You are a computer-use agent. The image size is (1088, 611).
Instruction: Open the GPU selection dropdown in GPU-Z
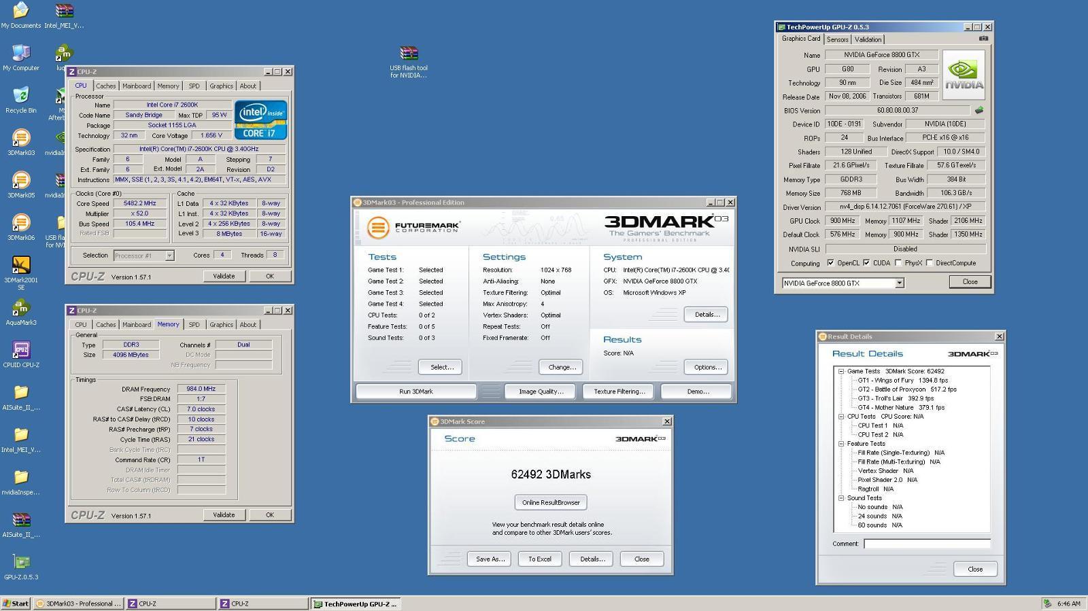pos(899,283)
